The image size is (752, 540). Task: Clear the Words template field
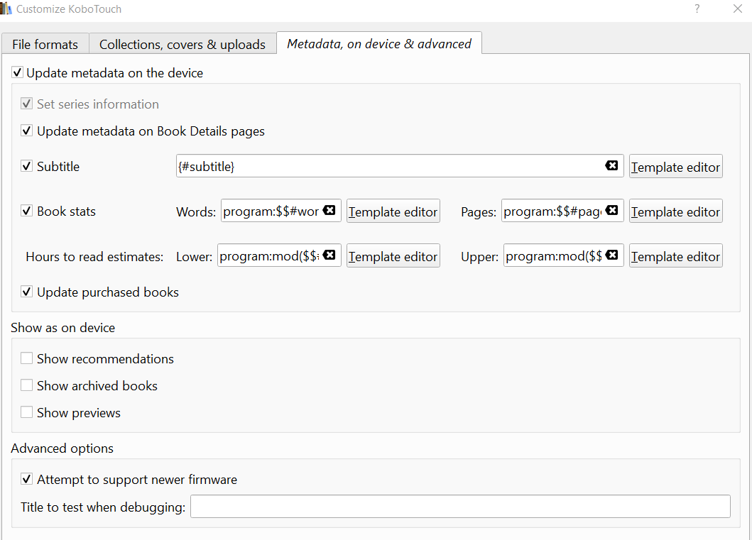pos(329,211)
